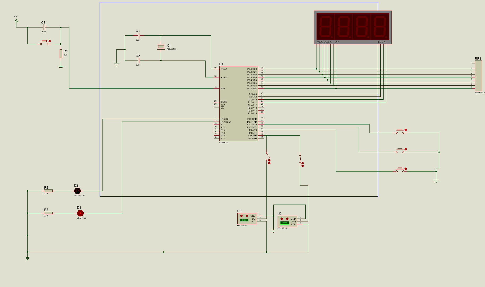
Task: Toggle latch dot on the P3.3/INT1 push button
Action: (x=406, y=149)
